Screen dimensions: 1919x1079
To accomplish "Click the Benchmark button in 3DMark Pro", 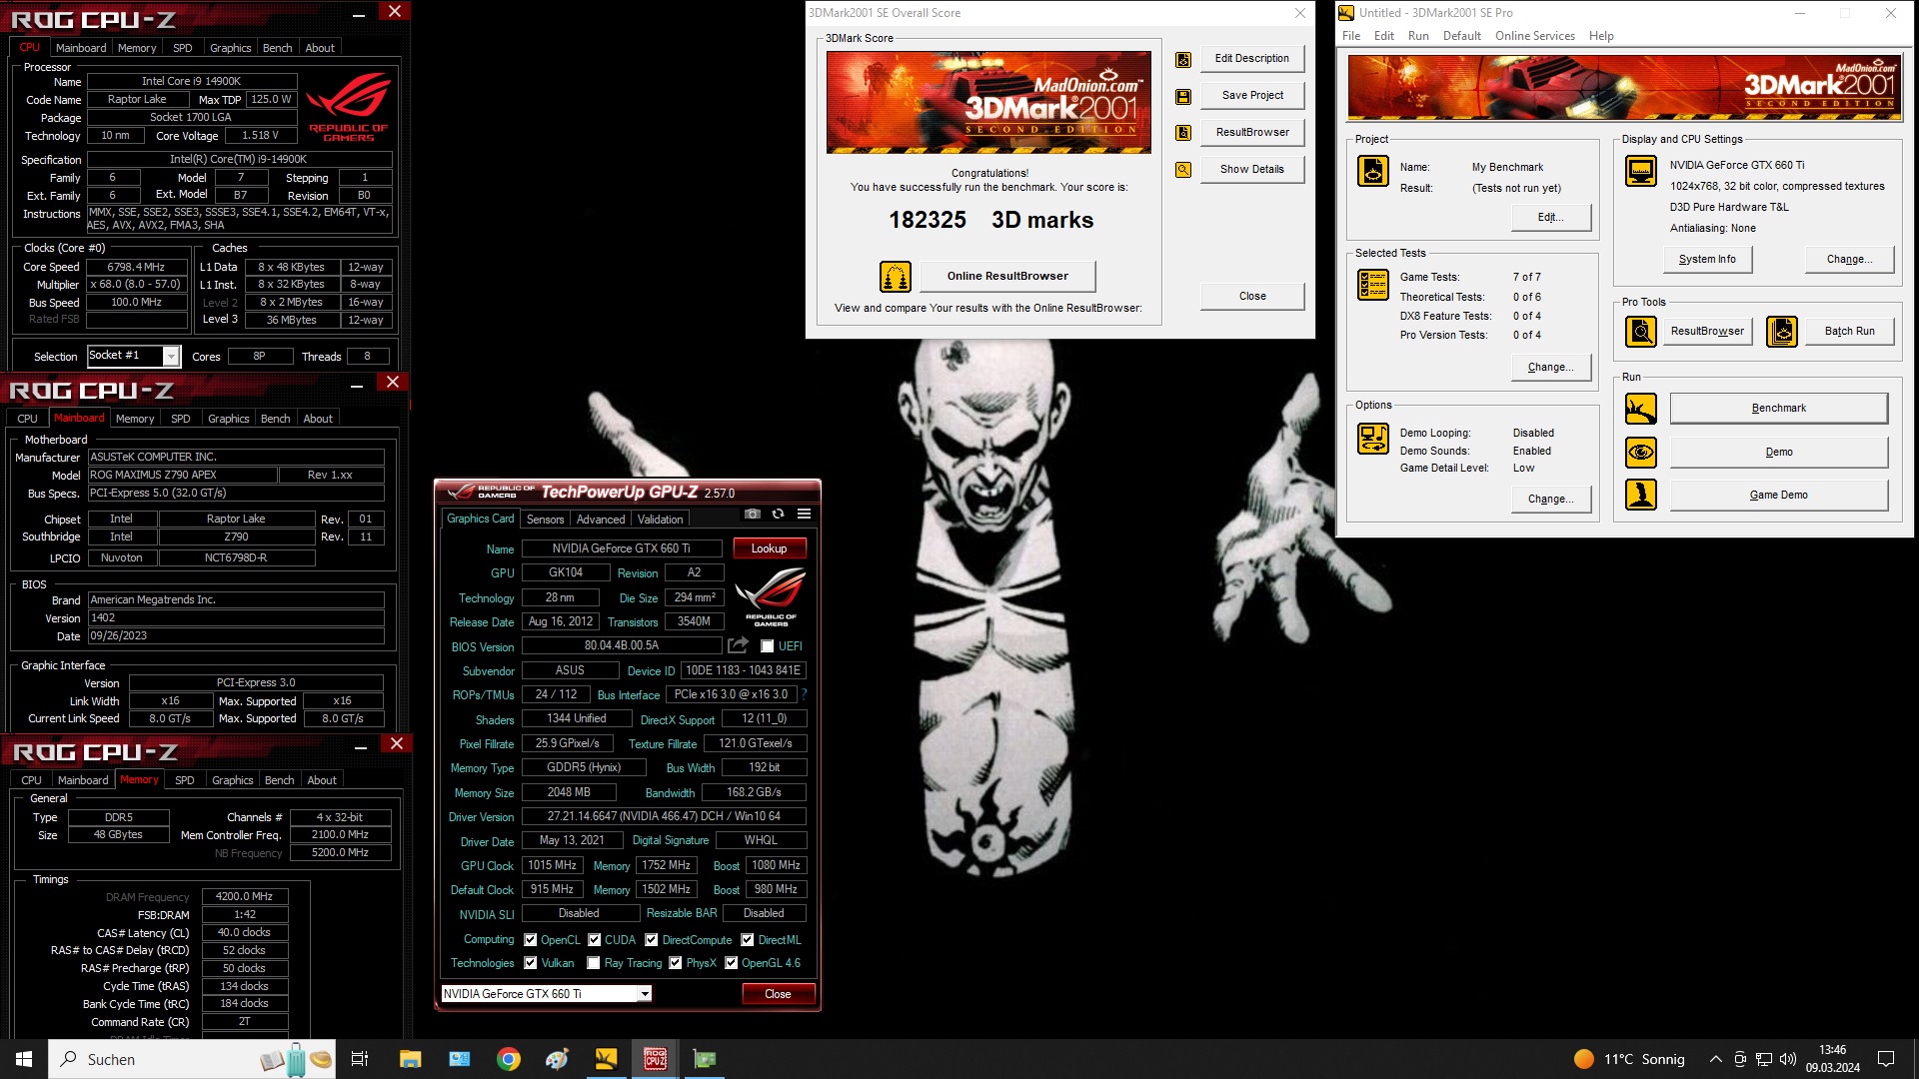I will (1778, 408).
